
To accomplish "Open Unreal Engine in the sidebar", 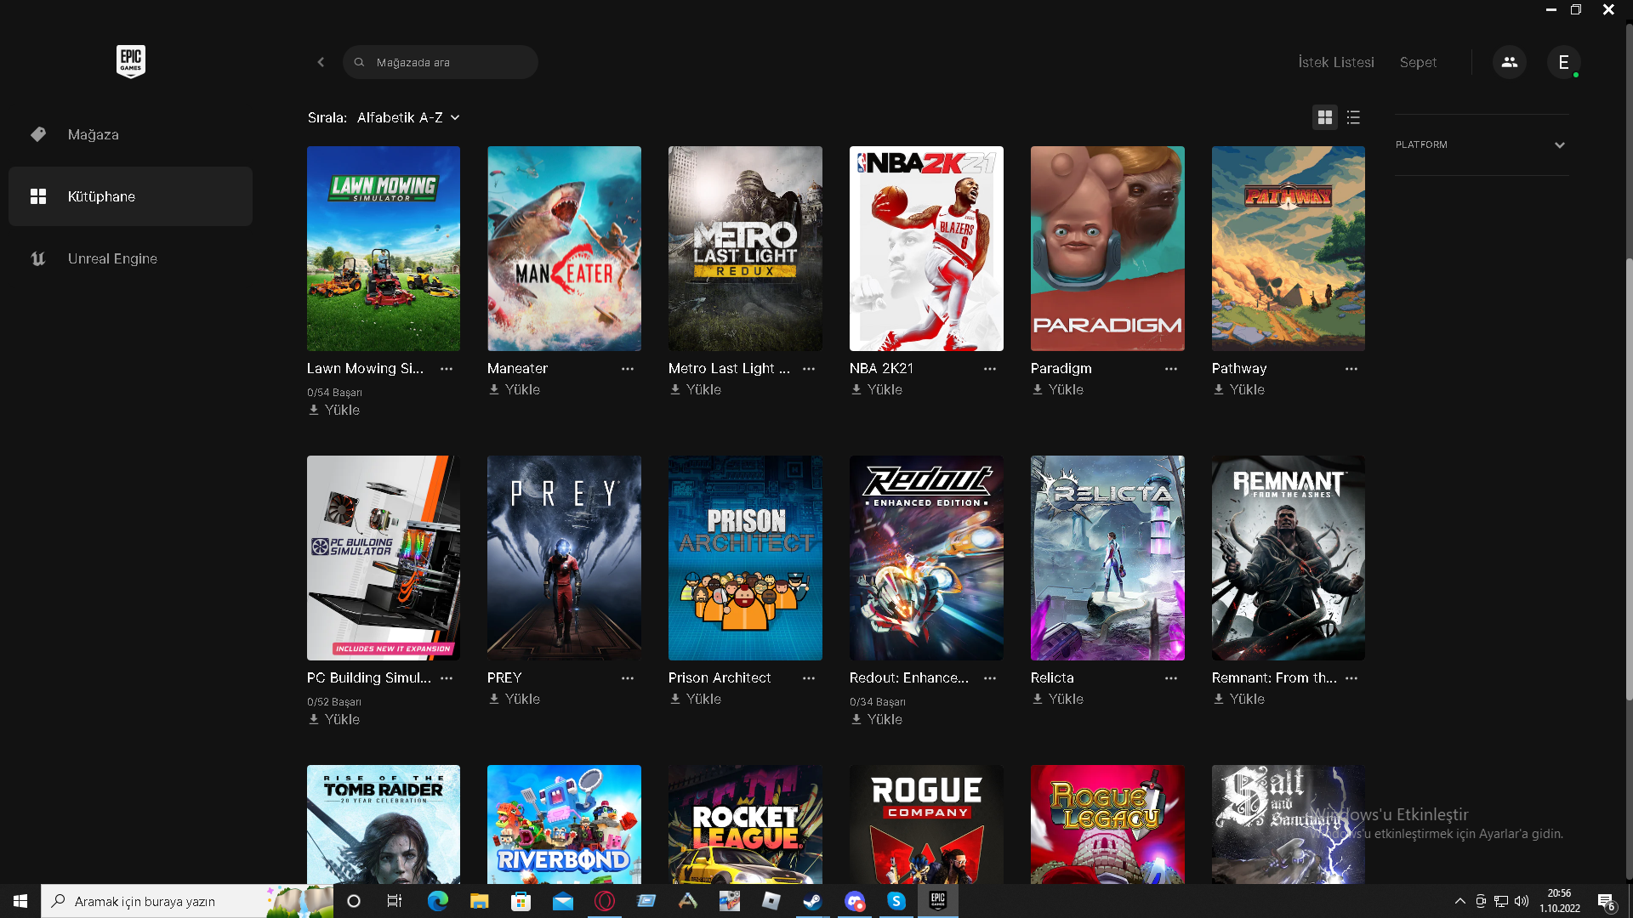I will [130, 258].
